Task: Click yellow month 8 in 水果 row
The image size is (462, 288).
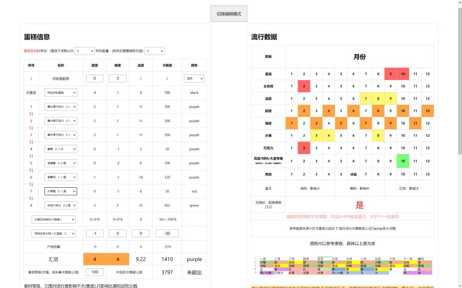Action: pos(378,136)
